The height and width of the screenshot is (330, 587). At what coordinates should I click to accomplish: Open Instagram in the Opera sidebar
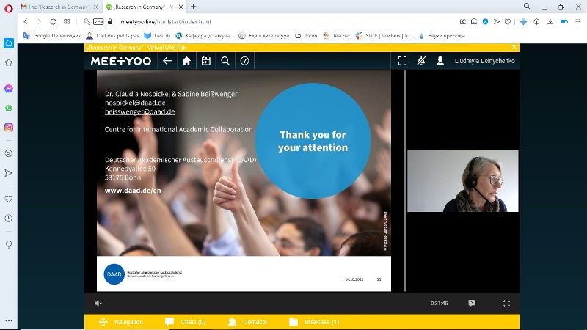tap(9, 127)
